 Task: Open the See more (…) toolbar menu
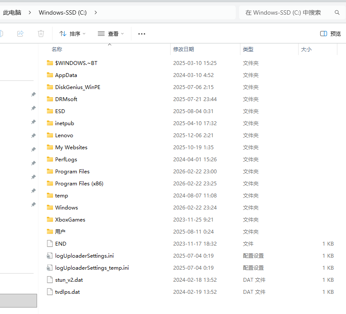[141, 34]
